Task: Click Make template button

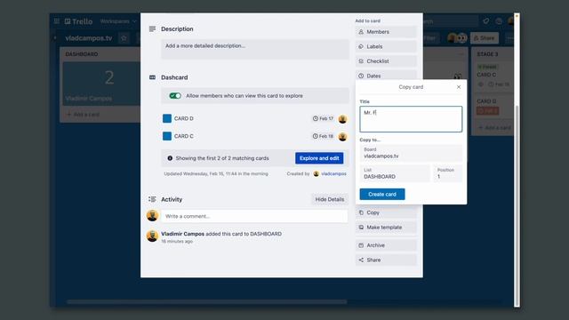Action: tap(386, 228)
